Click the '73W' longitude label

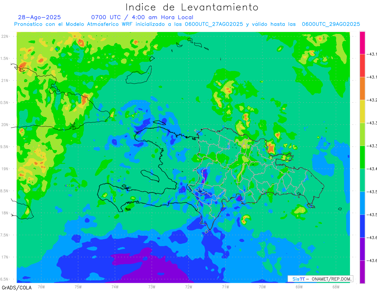pos(152,286)
